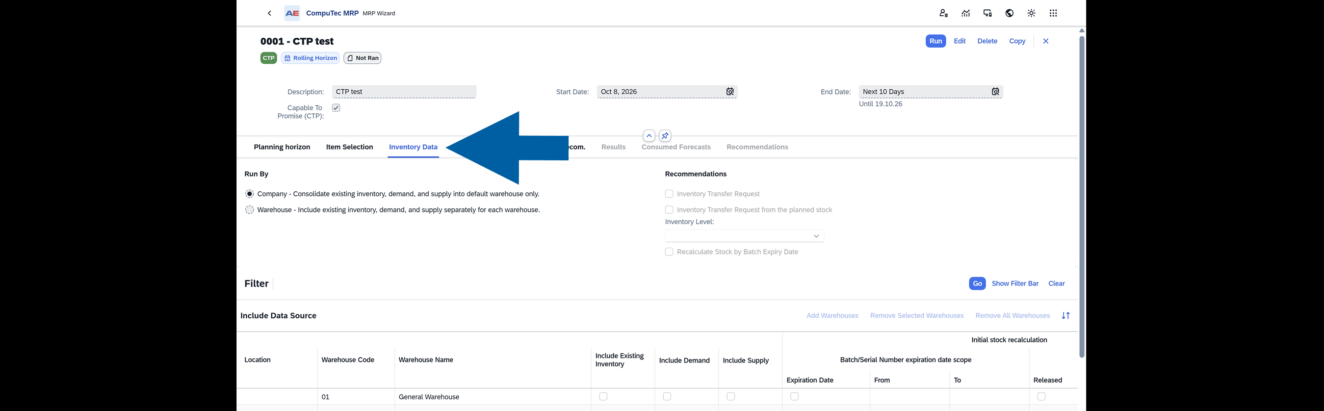Screen dimensions: 1324x411
Task: Click the Copy button
Action: (x=1017, y=41)
